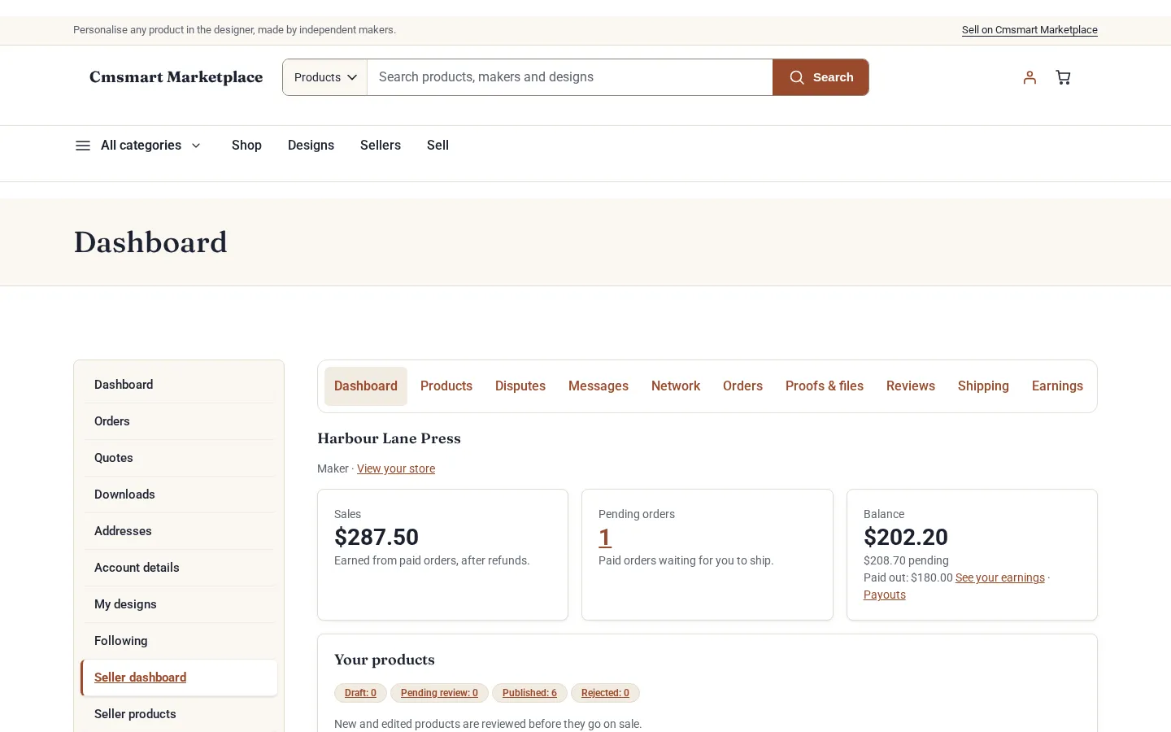This screenshot has height=732, width=1171.
Task: Click the See your earnings link
Action: 1000,577
